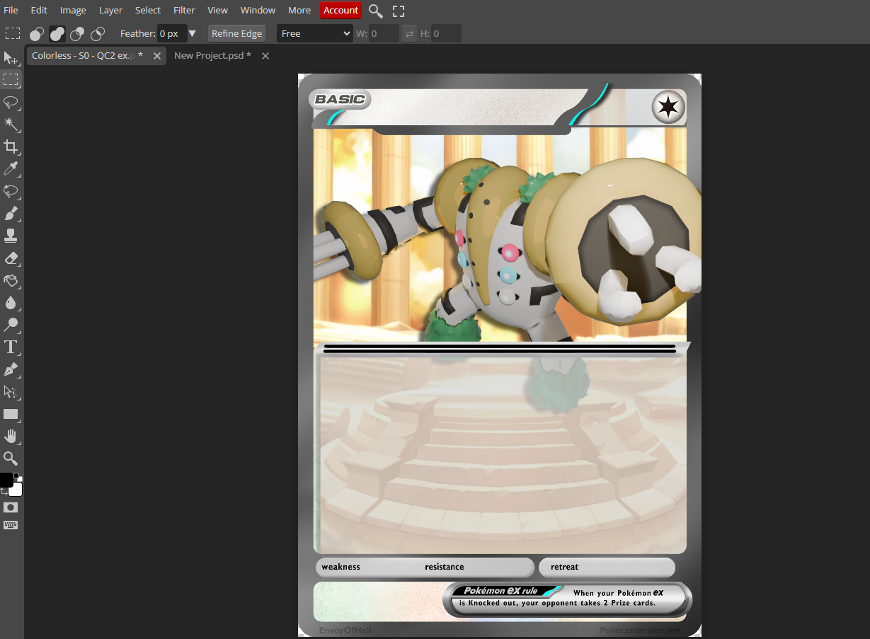Select the Eyedropper tool

[11, 168]
